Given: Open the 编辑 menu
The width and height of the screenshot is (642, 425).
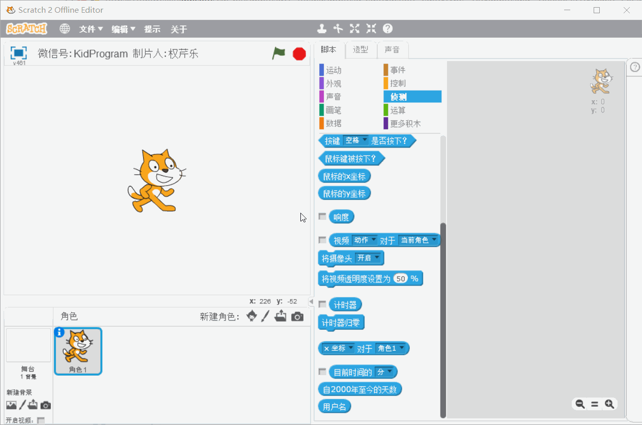Looking at the screenshot, I should click(124, 29).
